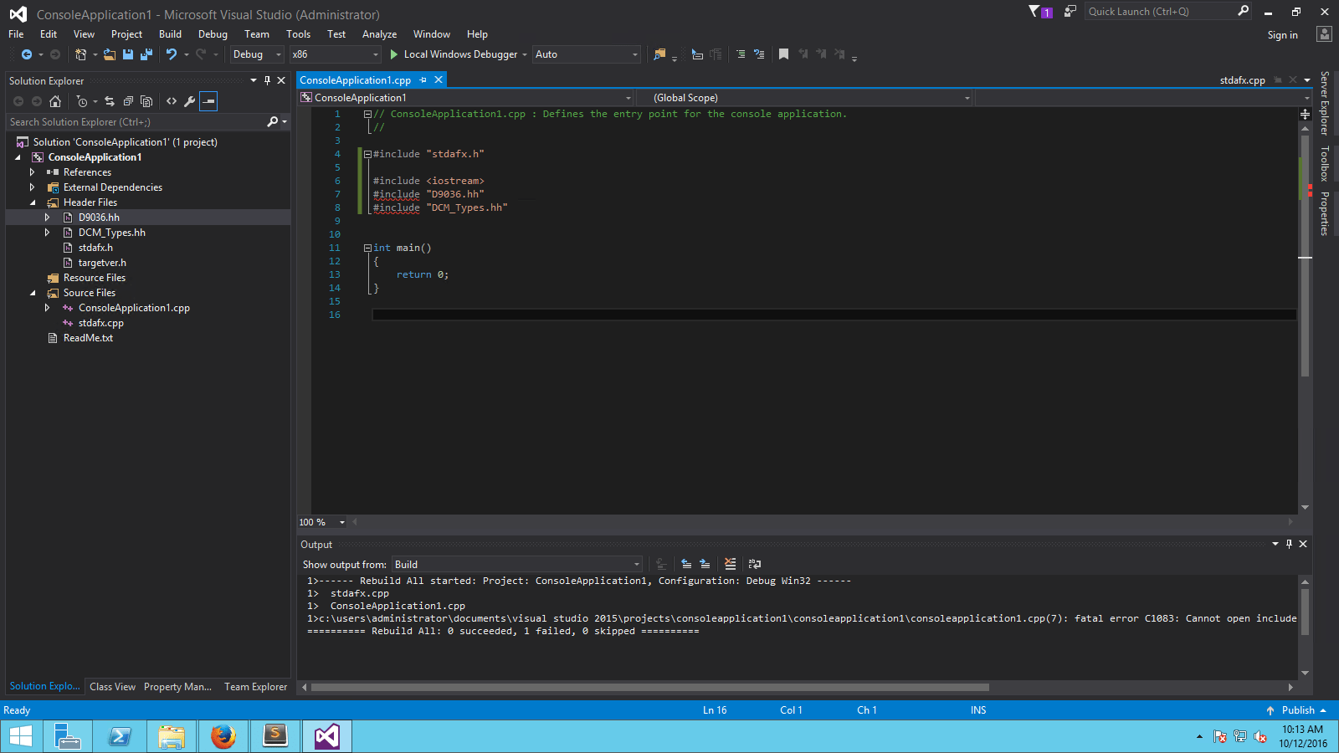Click the Navigate Backward toolbar arrow
Image resolution: width=1339 pixels, height=753 pixels.
(27, 54)
